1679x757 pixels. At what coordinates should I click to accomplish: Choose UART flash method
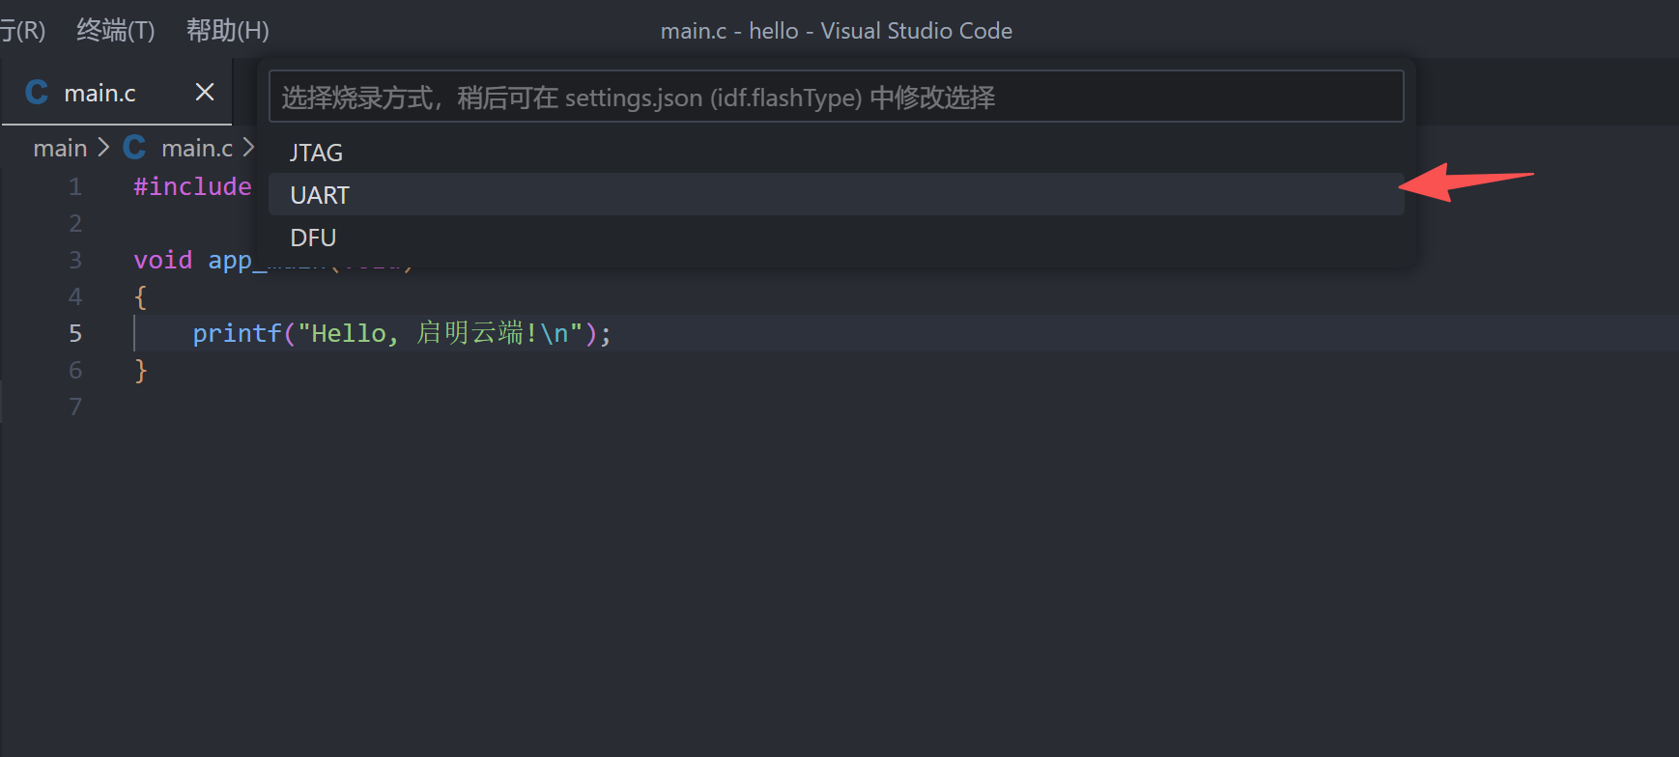tap(836, 195)
